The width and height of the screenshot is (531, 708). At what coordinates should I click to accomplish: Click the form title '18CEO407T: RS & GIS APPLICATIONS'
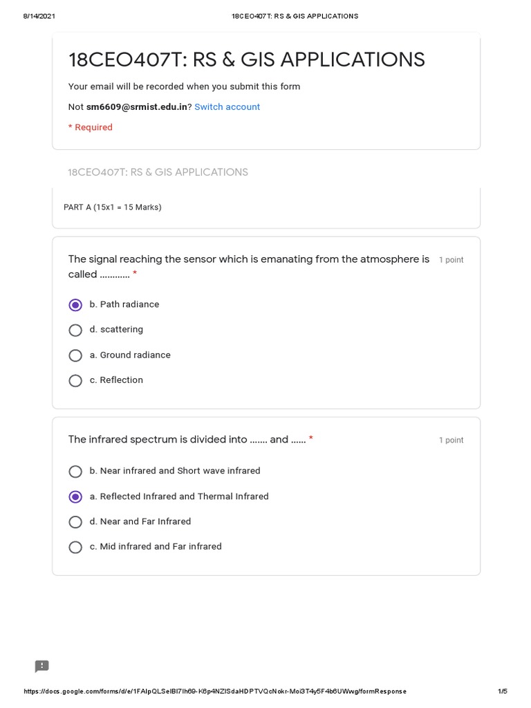pyautogui.click(x=246, y=60)
